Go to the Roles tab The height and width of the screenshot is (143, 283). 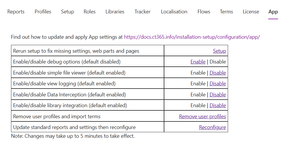click(90, 12)
